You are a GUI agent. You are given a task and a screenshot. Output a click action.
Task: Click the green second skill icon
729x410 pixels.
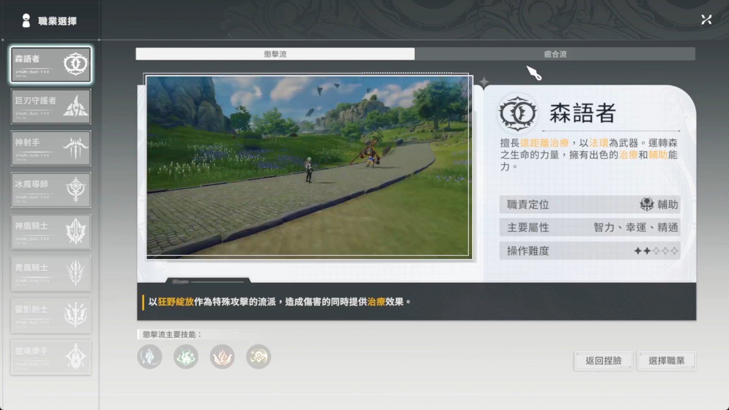[x=186, y=357]
